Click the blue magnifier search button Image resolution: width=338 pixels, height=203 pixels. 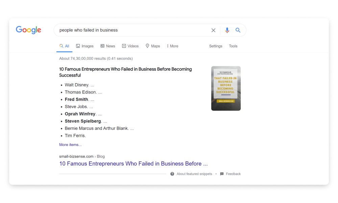click(x=238, y=30)
